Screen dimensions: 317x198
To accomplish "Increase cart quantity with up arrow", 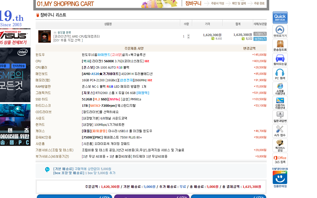I will [188, 35].
